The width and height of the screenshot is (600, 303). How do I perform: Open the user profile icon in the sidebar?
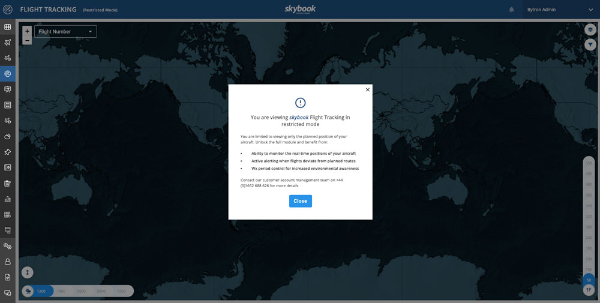[8, 262]
